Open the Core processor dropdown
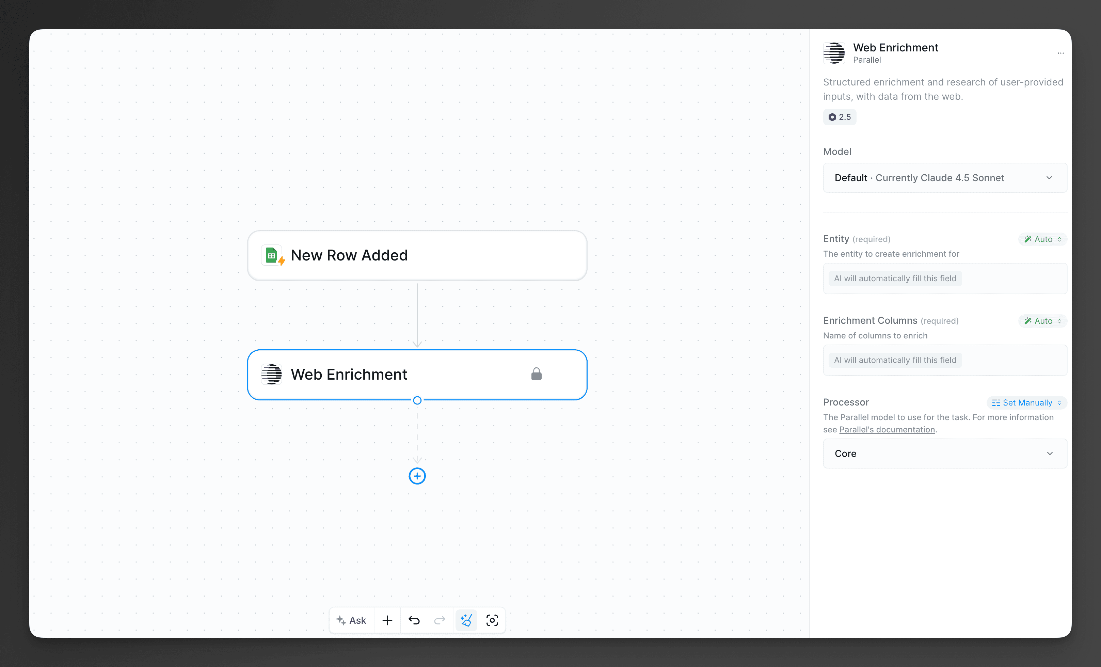 (944, 454)
